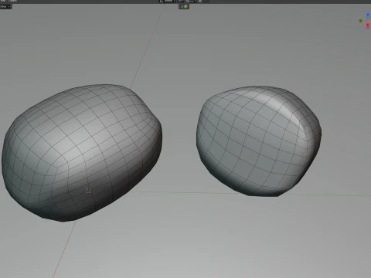The width and height of the screenshot is (371, 278).
Task: Open the mode dropdown at the viewport corner
Action: 5,6
